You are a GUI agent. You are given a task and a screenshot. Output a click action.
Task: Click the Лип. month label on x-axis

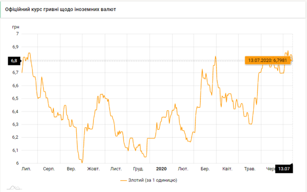pos(26,168)
